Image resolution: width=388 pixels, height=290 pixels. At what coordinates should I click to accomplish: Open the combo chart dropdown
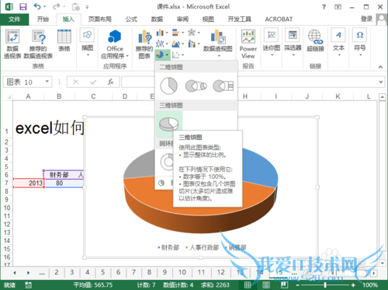194,44
